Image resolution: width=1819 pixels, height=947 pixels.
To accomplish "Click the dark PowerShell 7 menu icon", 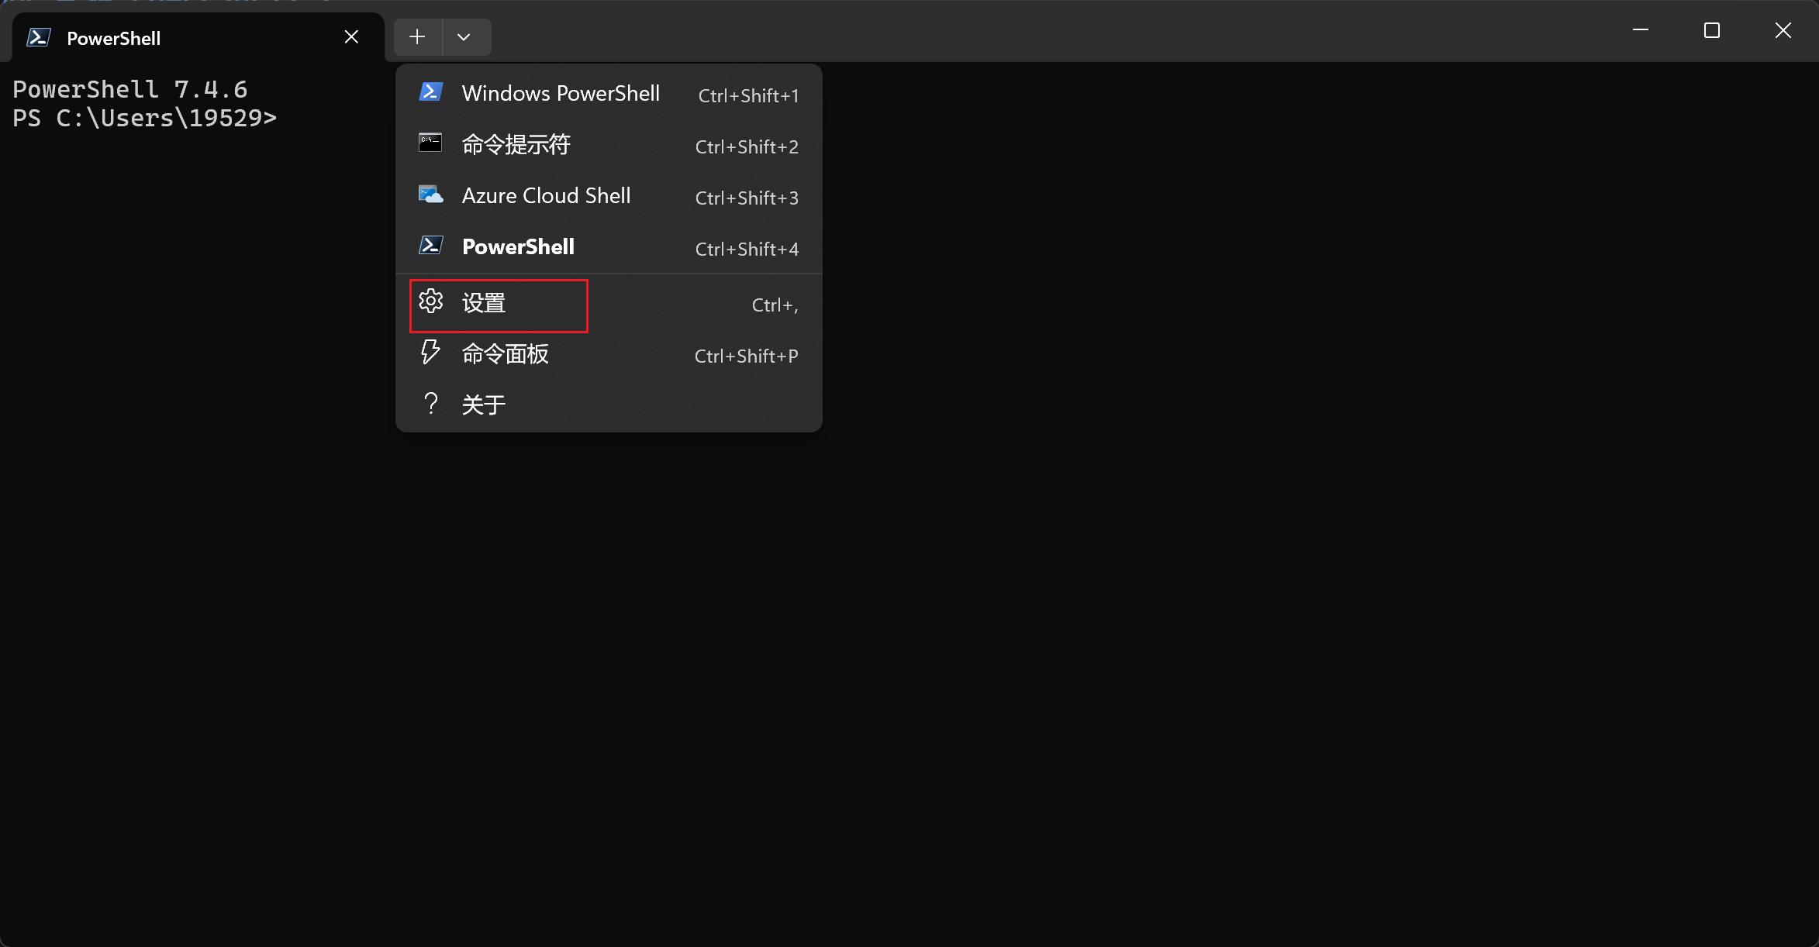I will click(431, 246).
